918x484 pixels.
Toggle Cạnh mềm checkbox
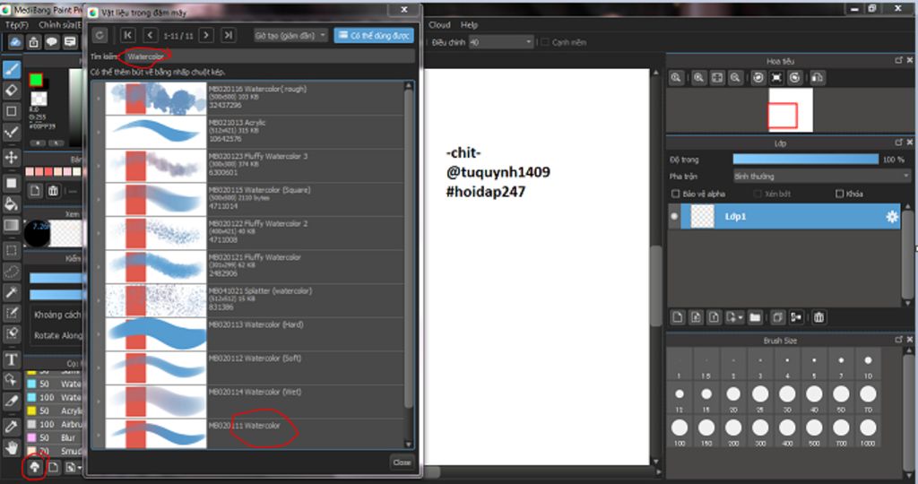point(545,42)
